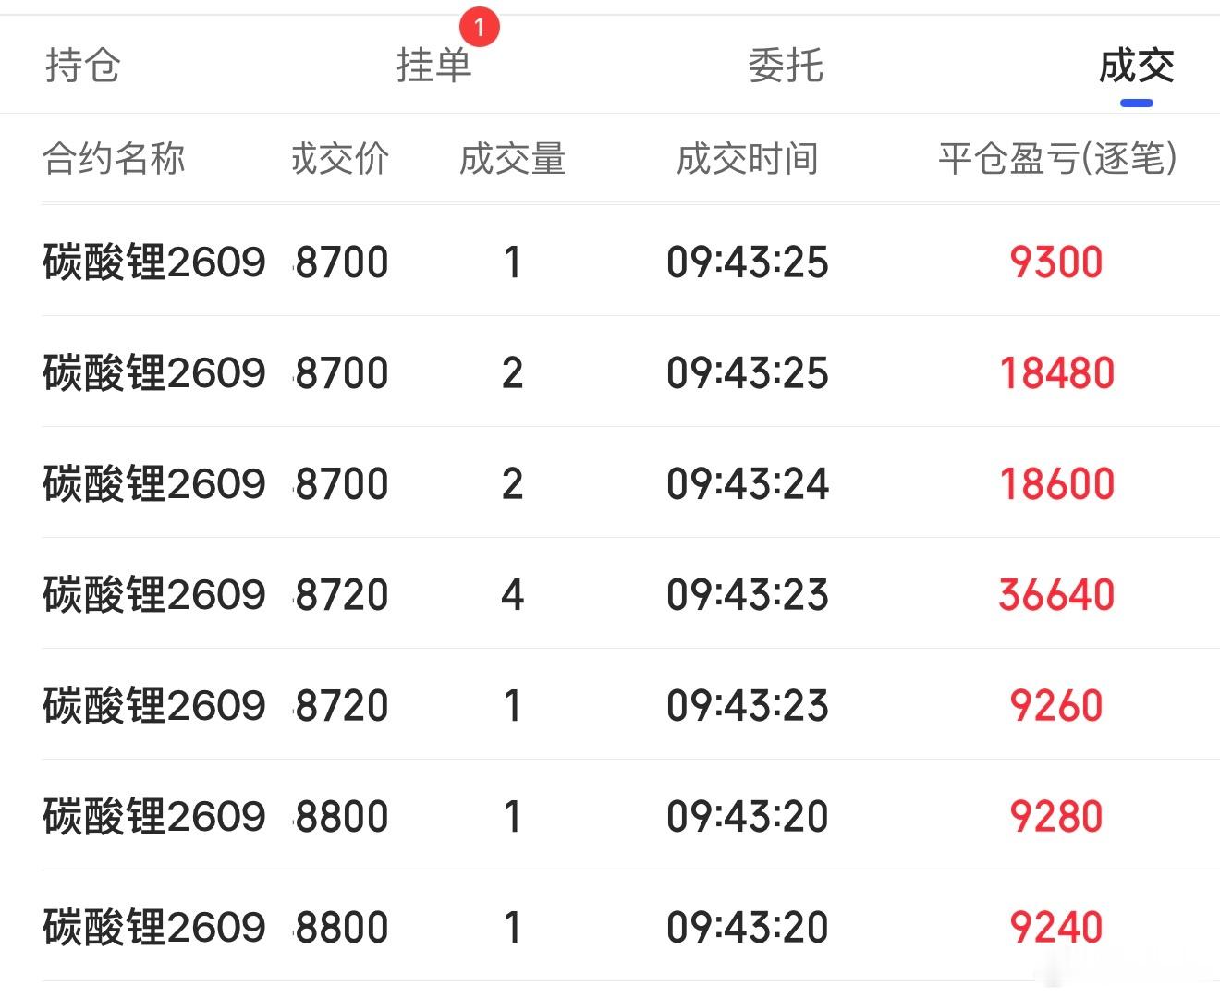Tap the profit value 18600
The width and height of the screenshot is (1220, 998).
(x=1057, y=483)
